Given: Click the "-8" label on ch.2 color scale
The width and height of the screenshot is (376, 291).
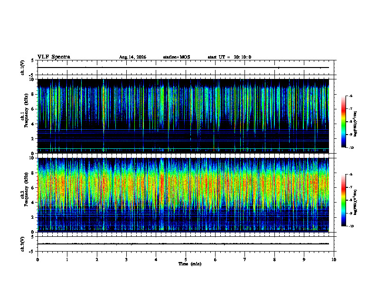Looking at the screenshot, I should (x=350, y=200).
